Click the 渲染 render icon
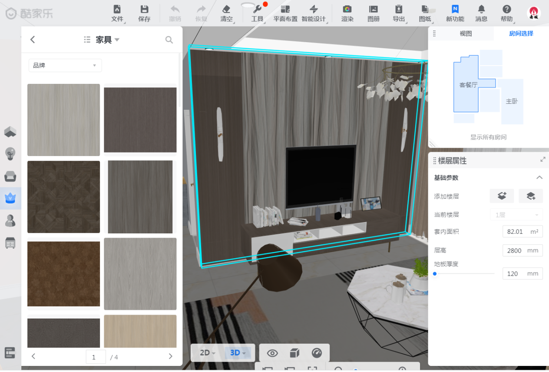Screen dimensions: 549x372 (x=347, y=10)
